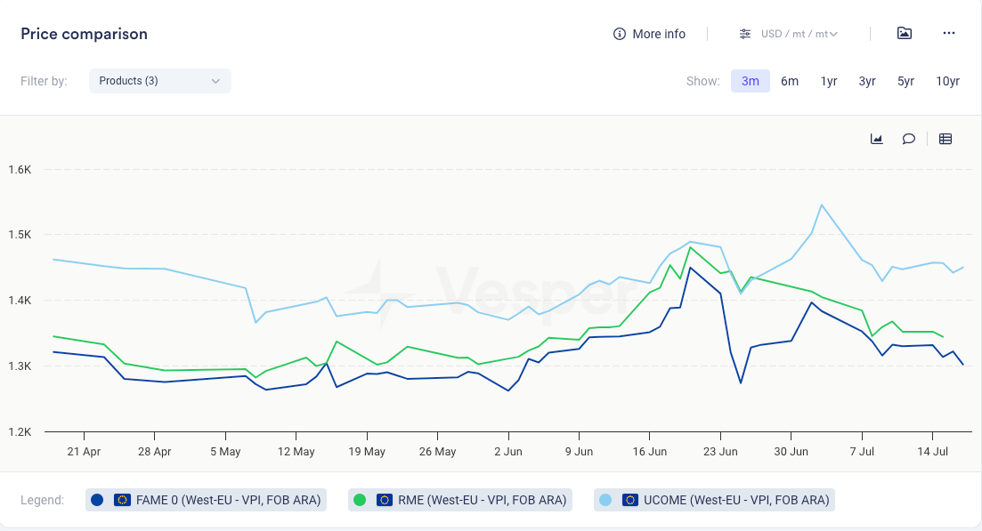Screen dimensions: 982x531
Task: Show the data table view icon
Action: click(945, 139)
